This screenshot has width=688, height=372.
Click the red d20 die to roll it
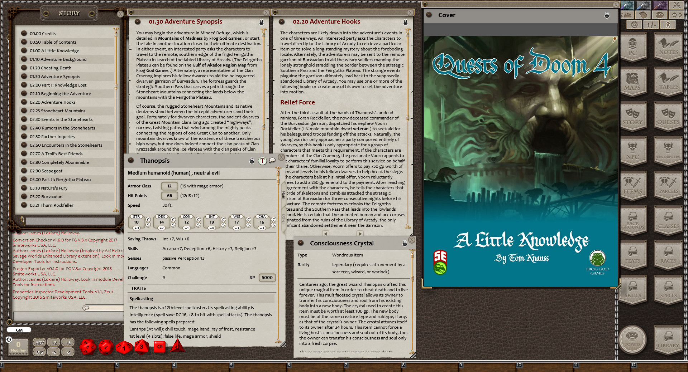pyautogui.click(x=88, y=347)
